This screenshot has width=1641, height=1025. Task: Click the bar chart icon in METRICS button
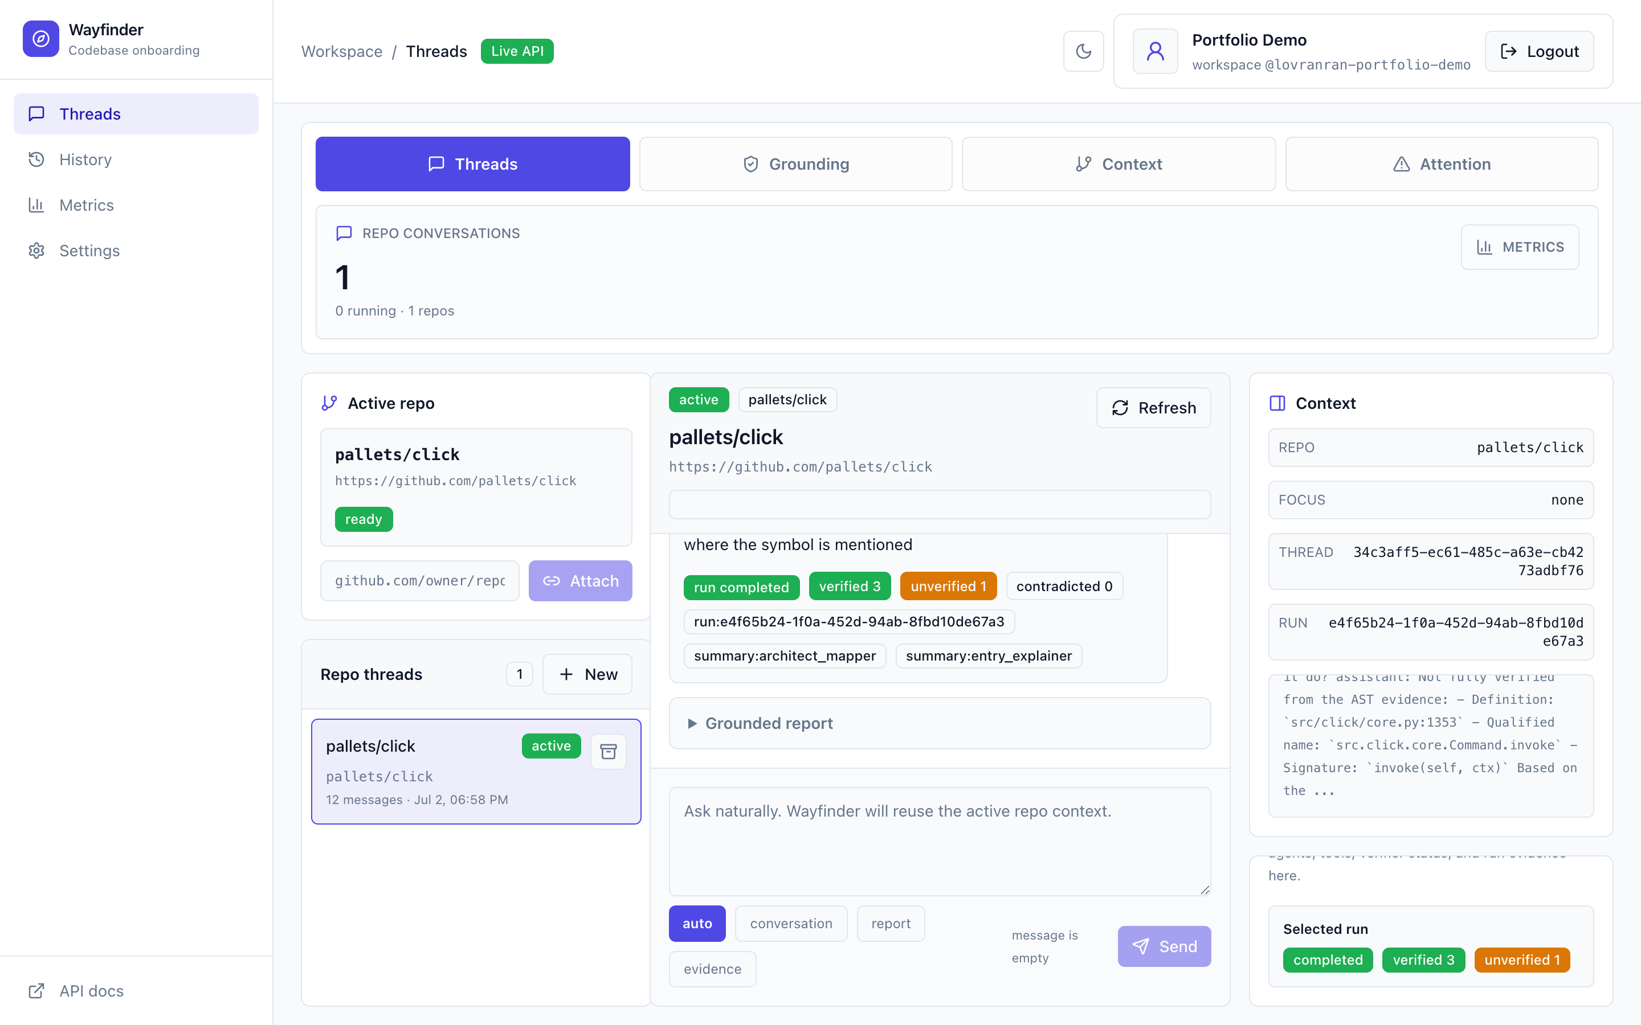click(1485, 248)
